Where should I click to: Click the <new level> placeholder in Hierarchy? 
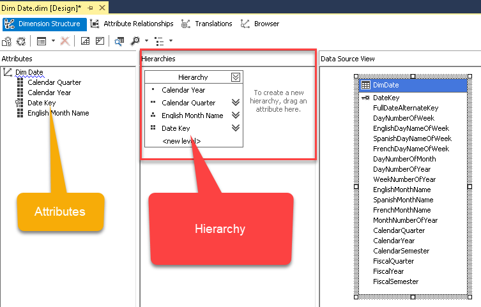(x=181, y=141)
